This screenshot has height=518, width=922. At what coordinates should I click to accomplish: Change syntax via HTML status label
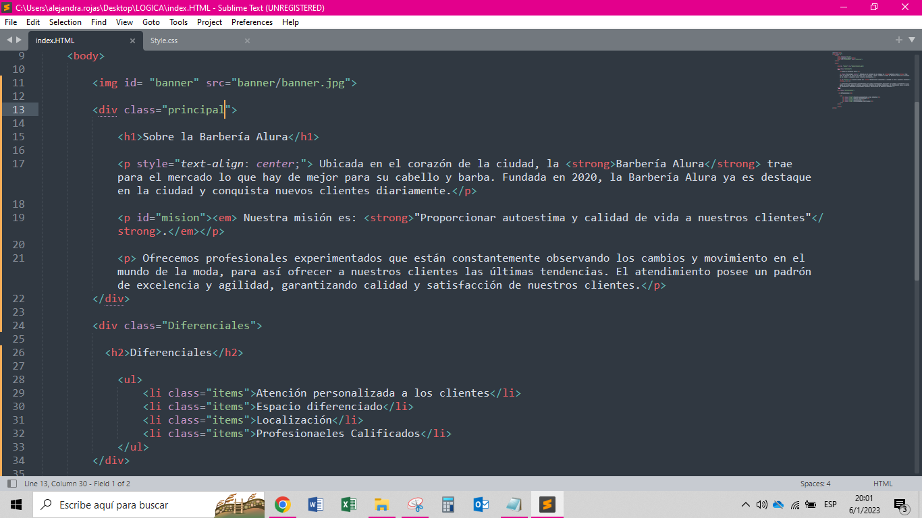point(883,484)
